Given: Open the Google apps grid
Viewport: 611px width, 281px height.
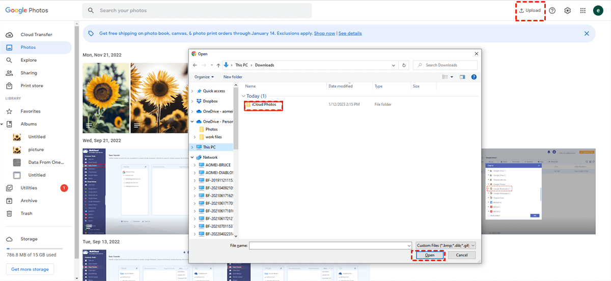Looking at the screenshot, I should click(583, 11).
